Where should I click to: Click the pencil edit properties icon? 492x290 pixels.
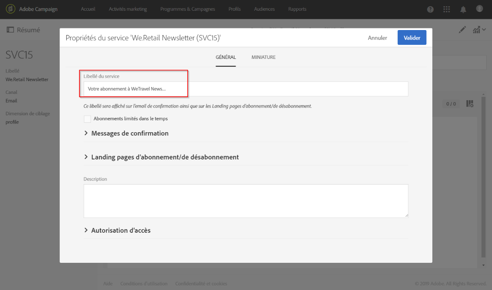pyautogui.click(x=462, y=30)
